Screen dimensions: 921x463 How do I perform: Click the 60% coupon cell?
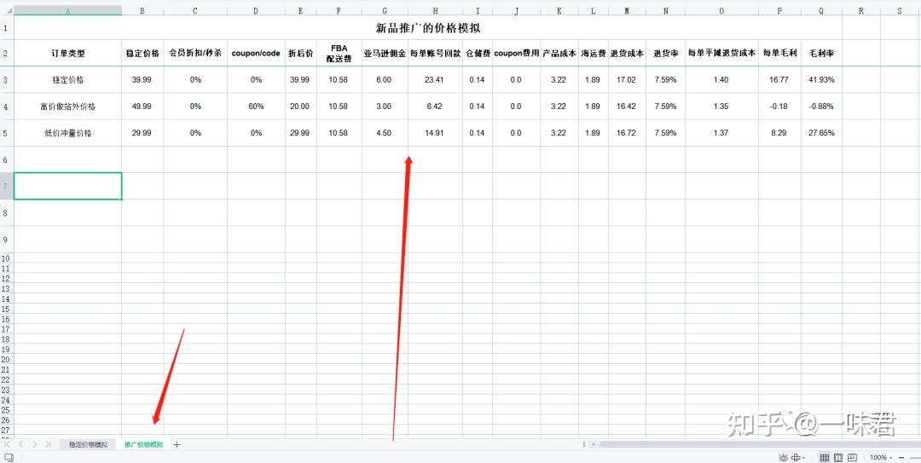coord(256,107)
